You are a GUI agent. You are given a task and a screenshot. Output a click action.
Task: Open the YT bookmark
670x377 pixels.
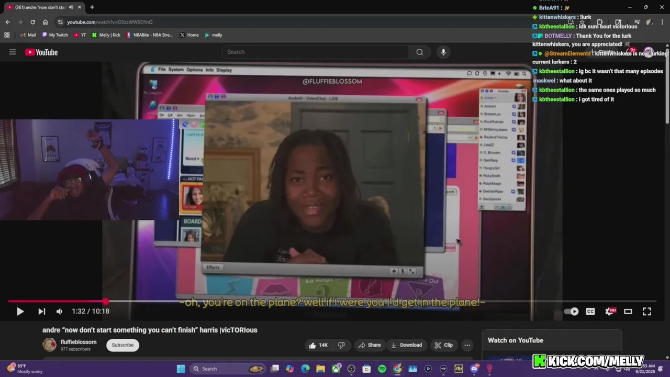(80, 35)
